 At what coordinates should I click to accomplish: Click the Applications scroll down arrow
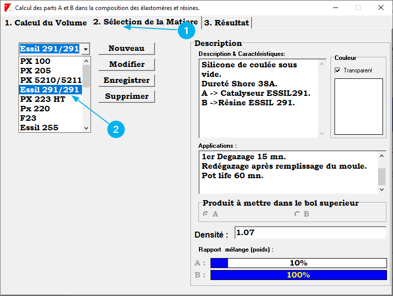(381, 189)
